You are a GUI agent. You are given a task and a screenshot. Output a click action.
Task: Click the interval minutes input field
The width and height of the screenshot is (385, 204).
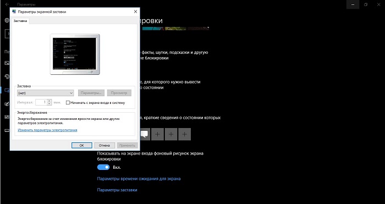(x=41, y=102)
